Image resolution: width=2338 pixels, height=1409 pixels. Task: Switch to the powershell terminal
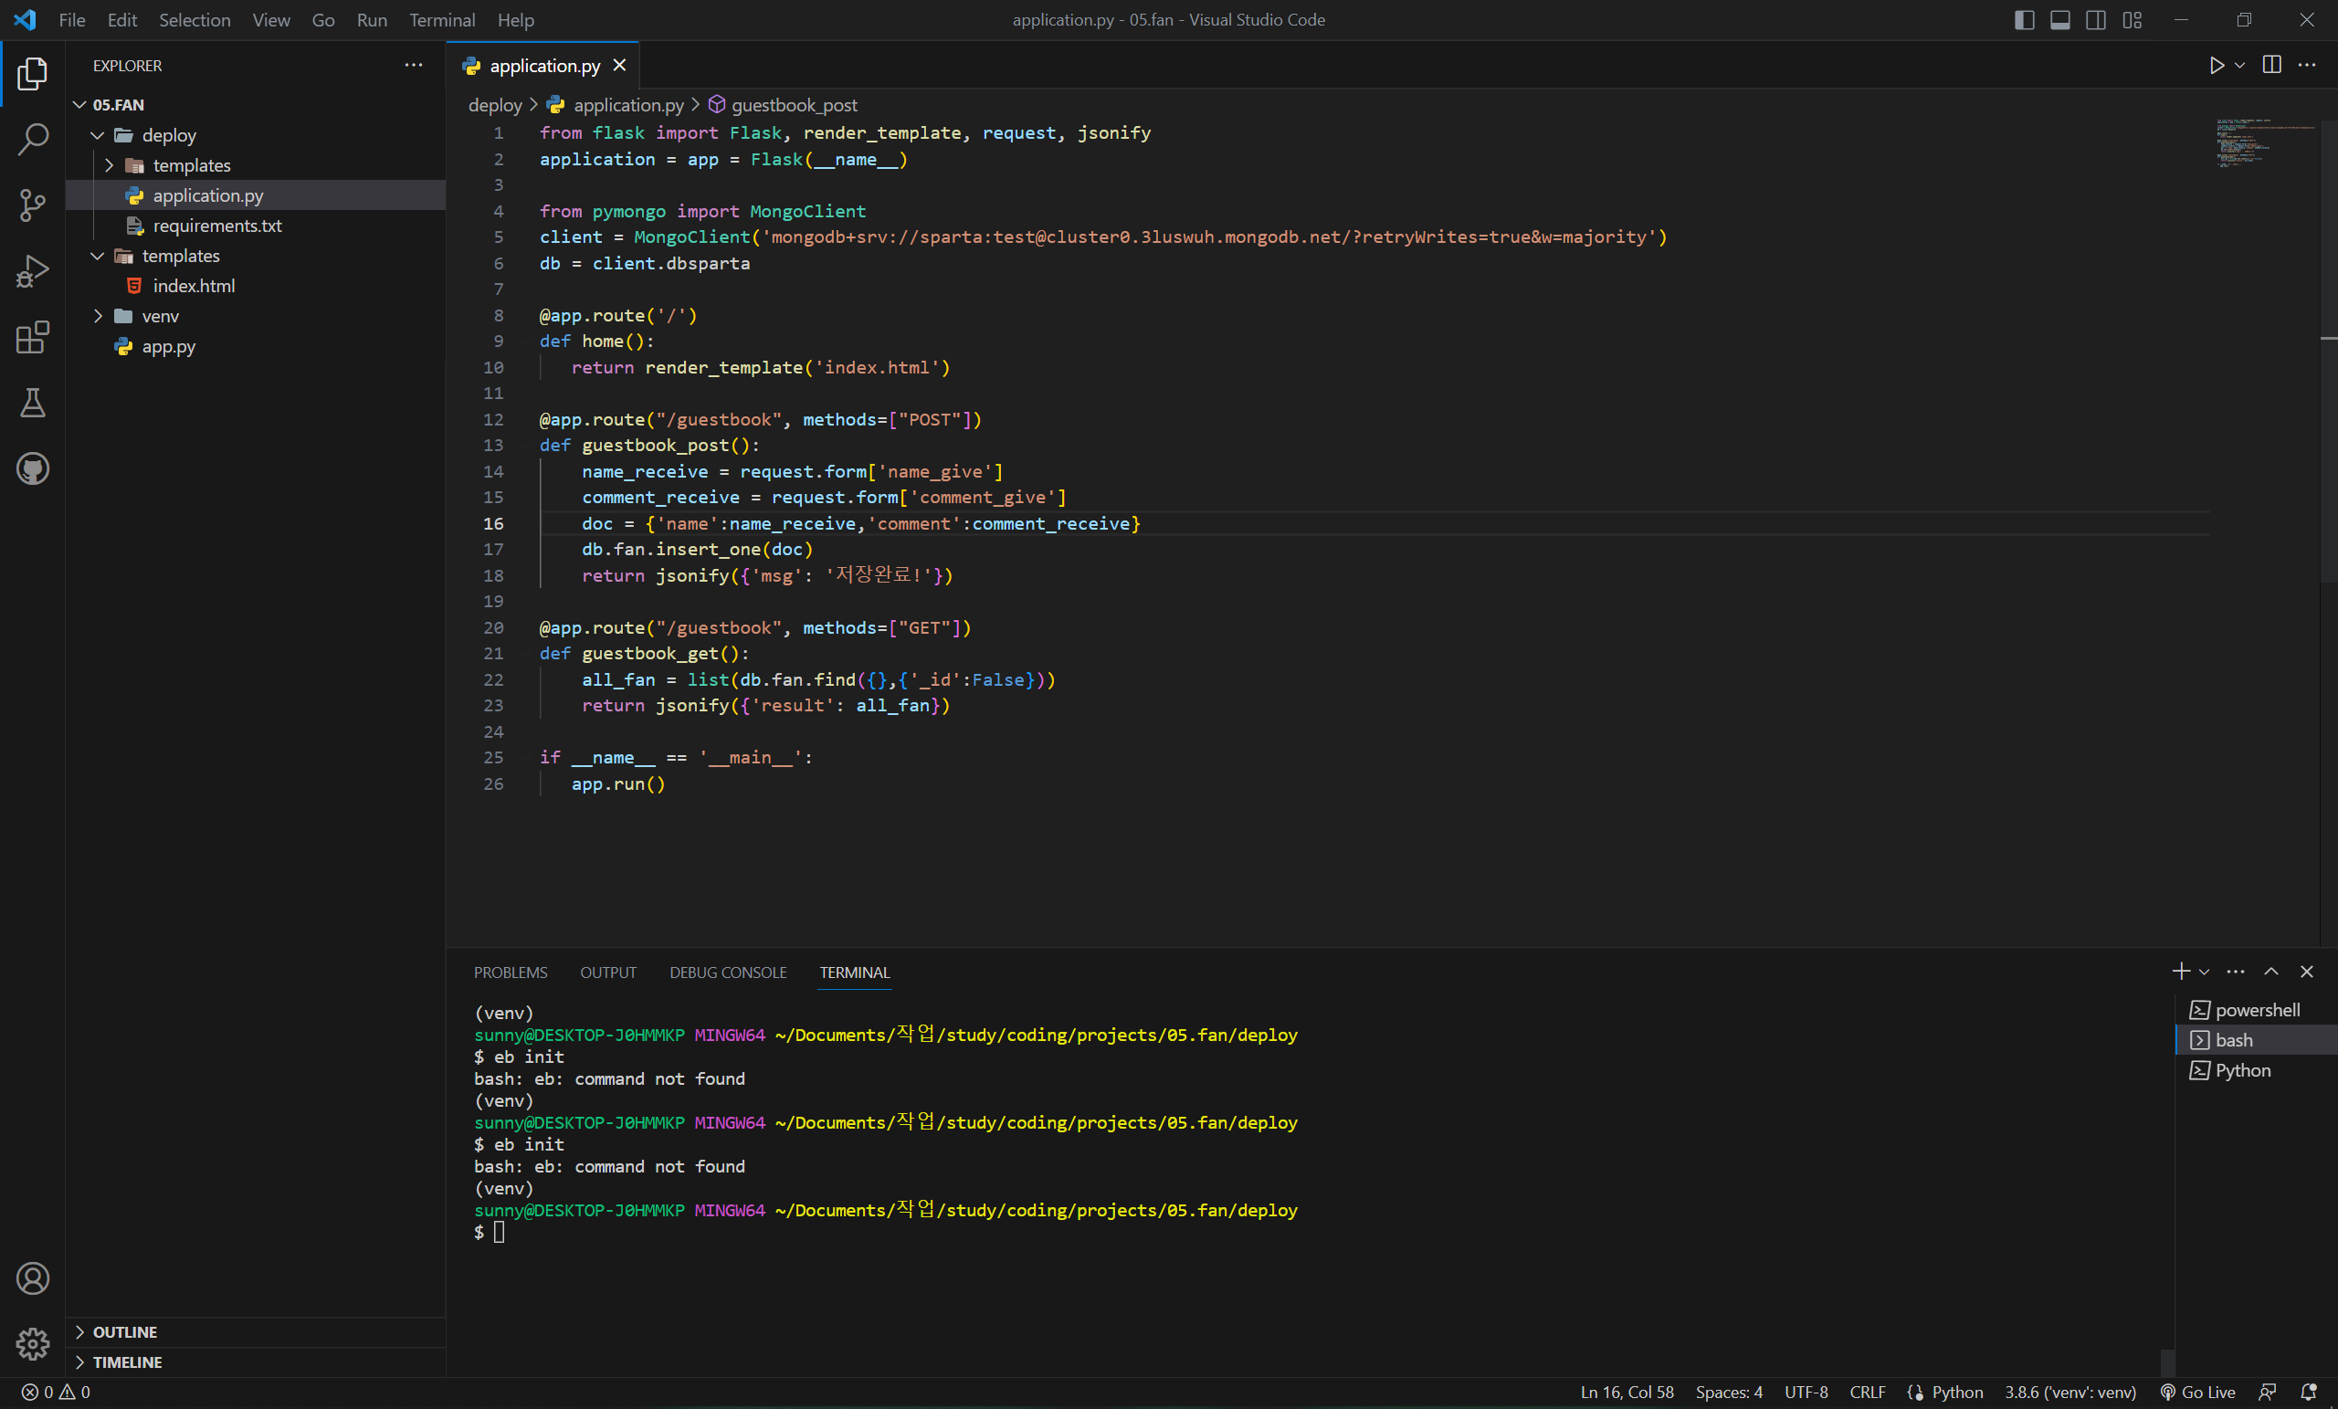2258,1010
